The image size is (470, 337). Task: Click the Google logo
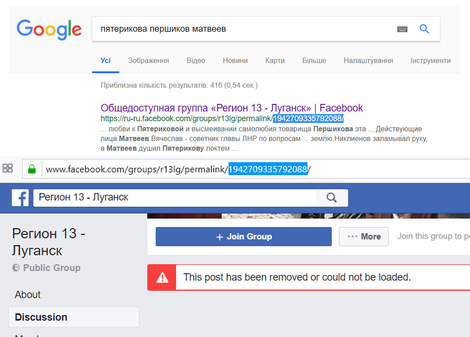point(49,30)
